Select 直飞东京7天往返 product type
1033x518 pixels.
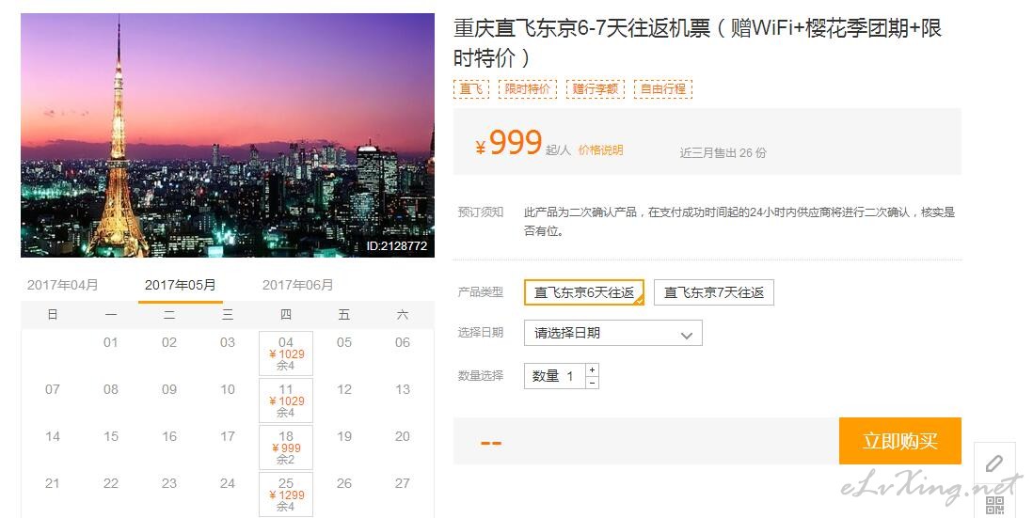click(x=713, y=292)
